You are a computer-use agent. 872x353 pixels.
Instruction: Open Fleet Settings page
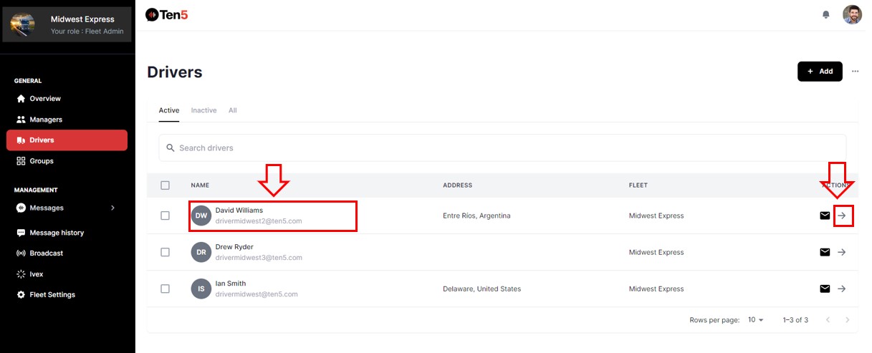(52, 294)
